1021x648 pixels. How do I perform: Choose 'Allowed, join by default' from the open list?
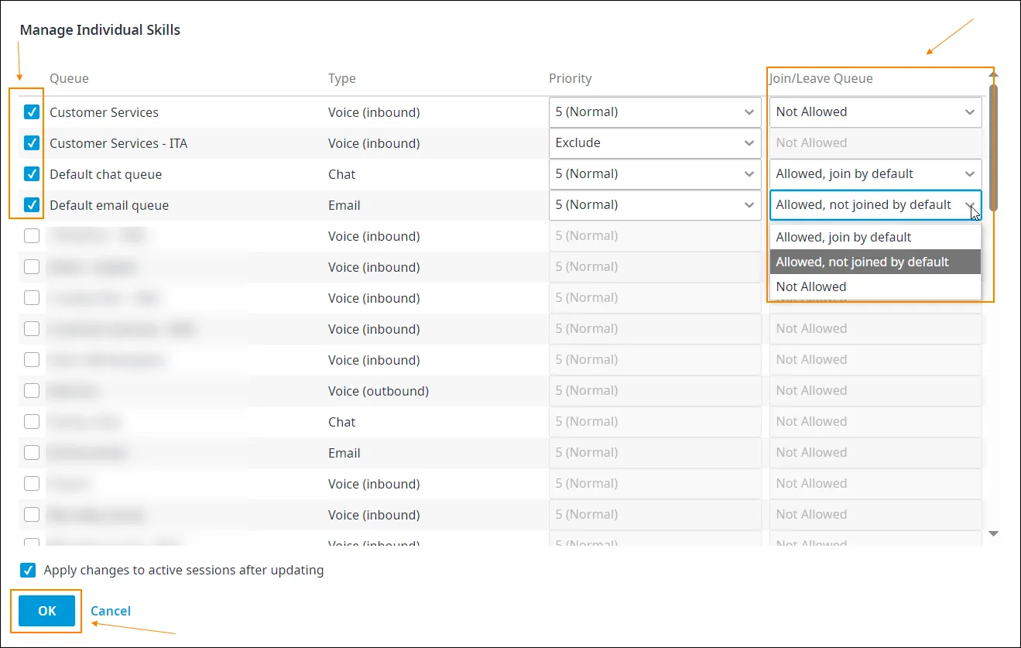pos(875,237)
